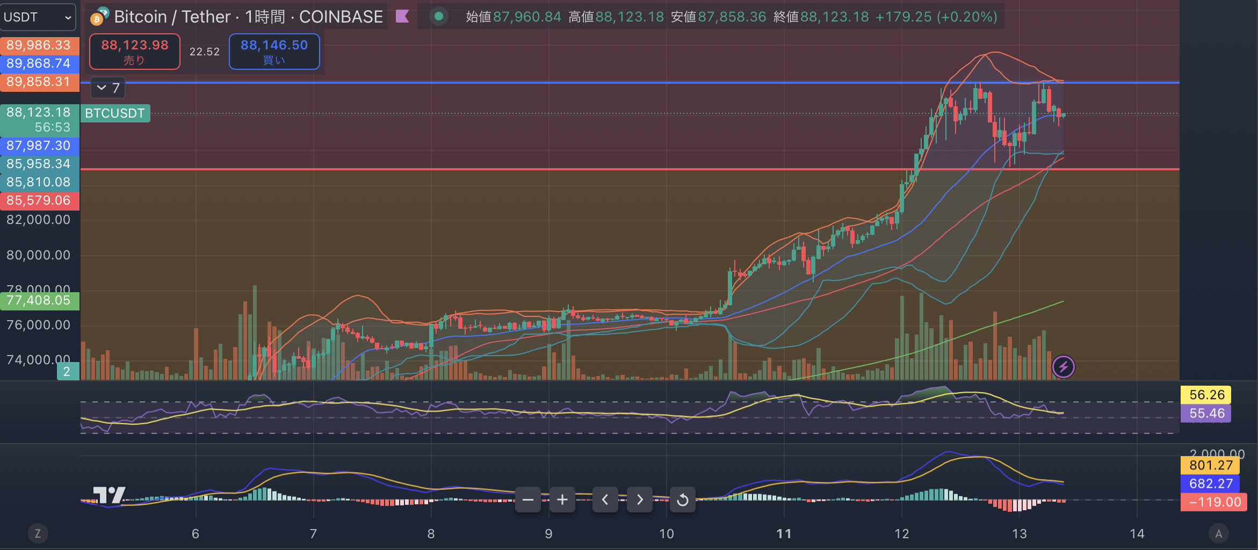Move the chart right with arrow button
Viewport: 1258px width, 550px height.
[x=640, y=500]
